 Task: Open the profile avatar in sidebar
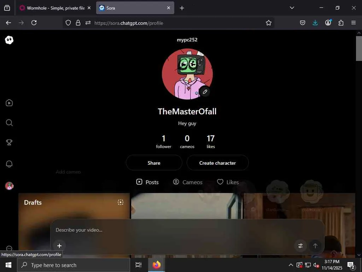[9, 186]
